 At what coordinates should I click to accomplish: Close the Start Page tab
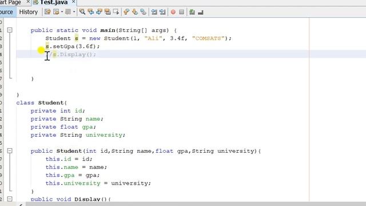coord(28,2)
